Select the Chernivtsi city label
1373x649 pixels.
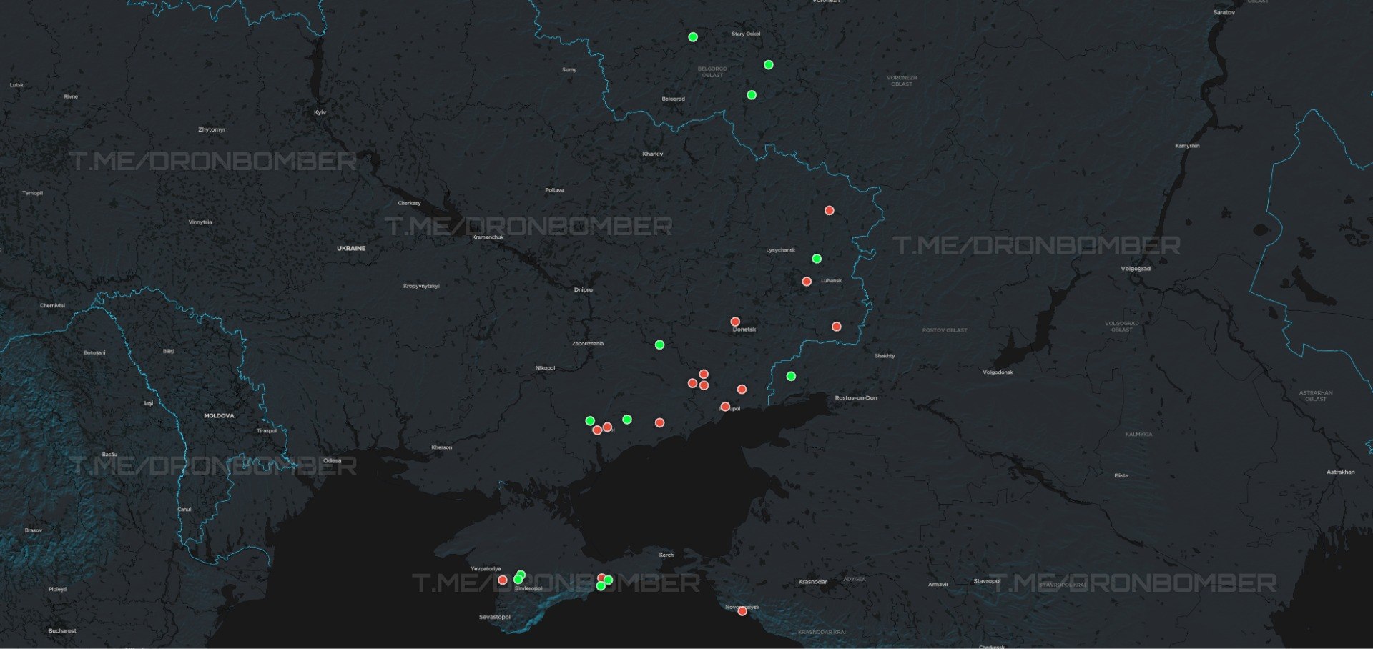(x=53, y=305)
